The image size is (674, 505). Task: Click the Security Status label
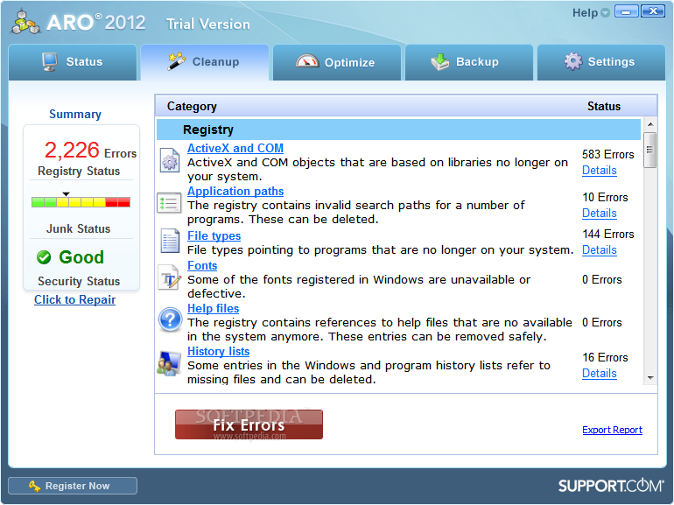[x=79, y=281]
